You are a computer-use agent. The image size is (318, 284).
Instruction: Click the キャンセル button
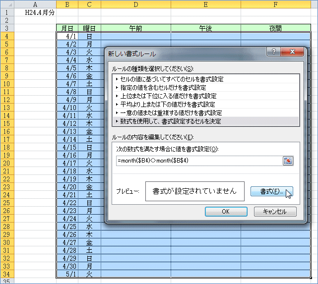pos(275,212)
